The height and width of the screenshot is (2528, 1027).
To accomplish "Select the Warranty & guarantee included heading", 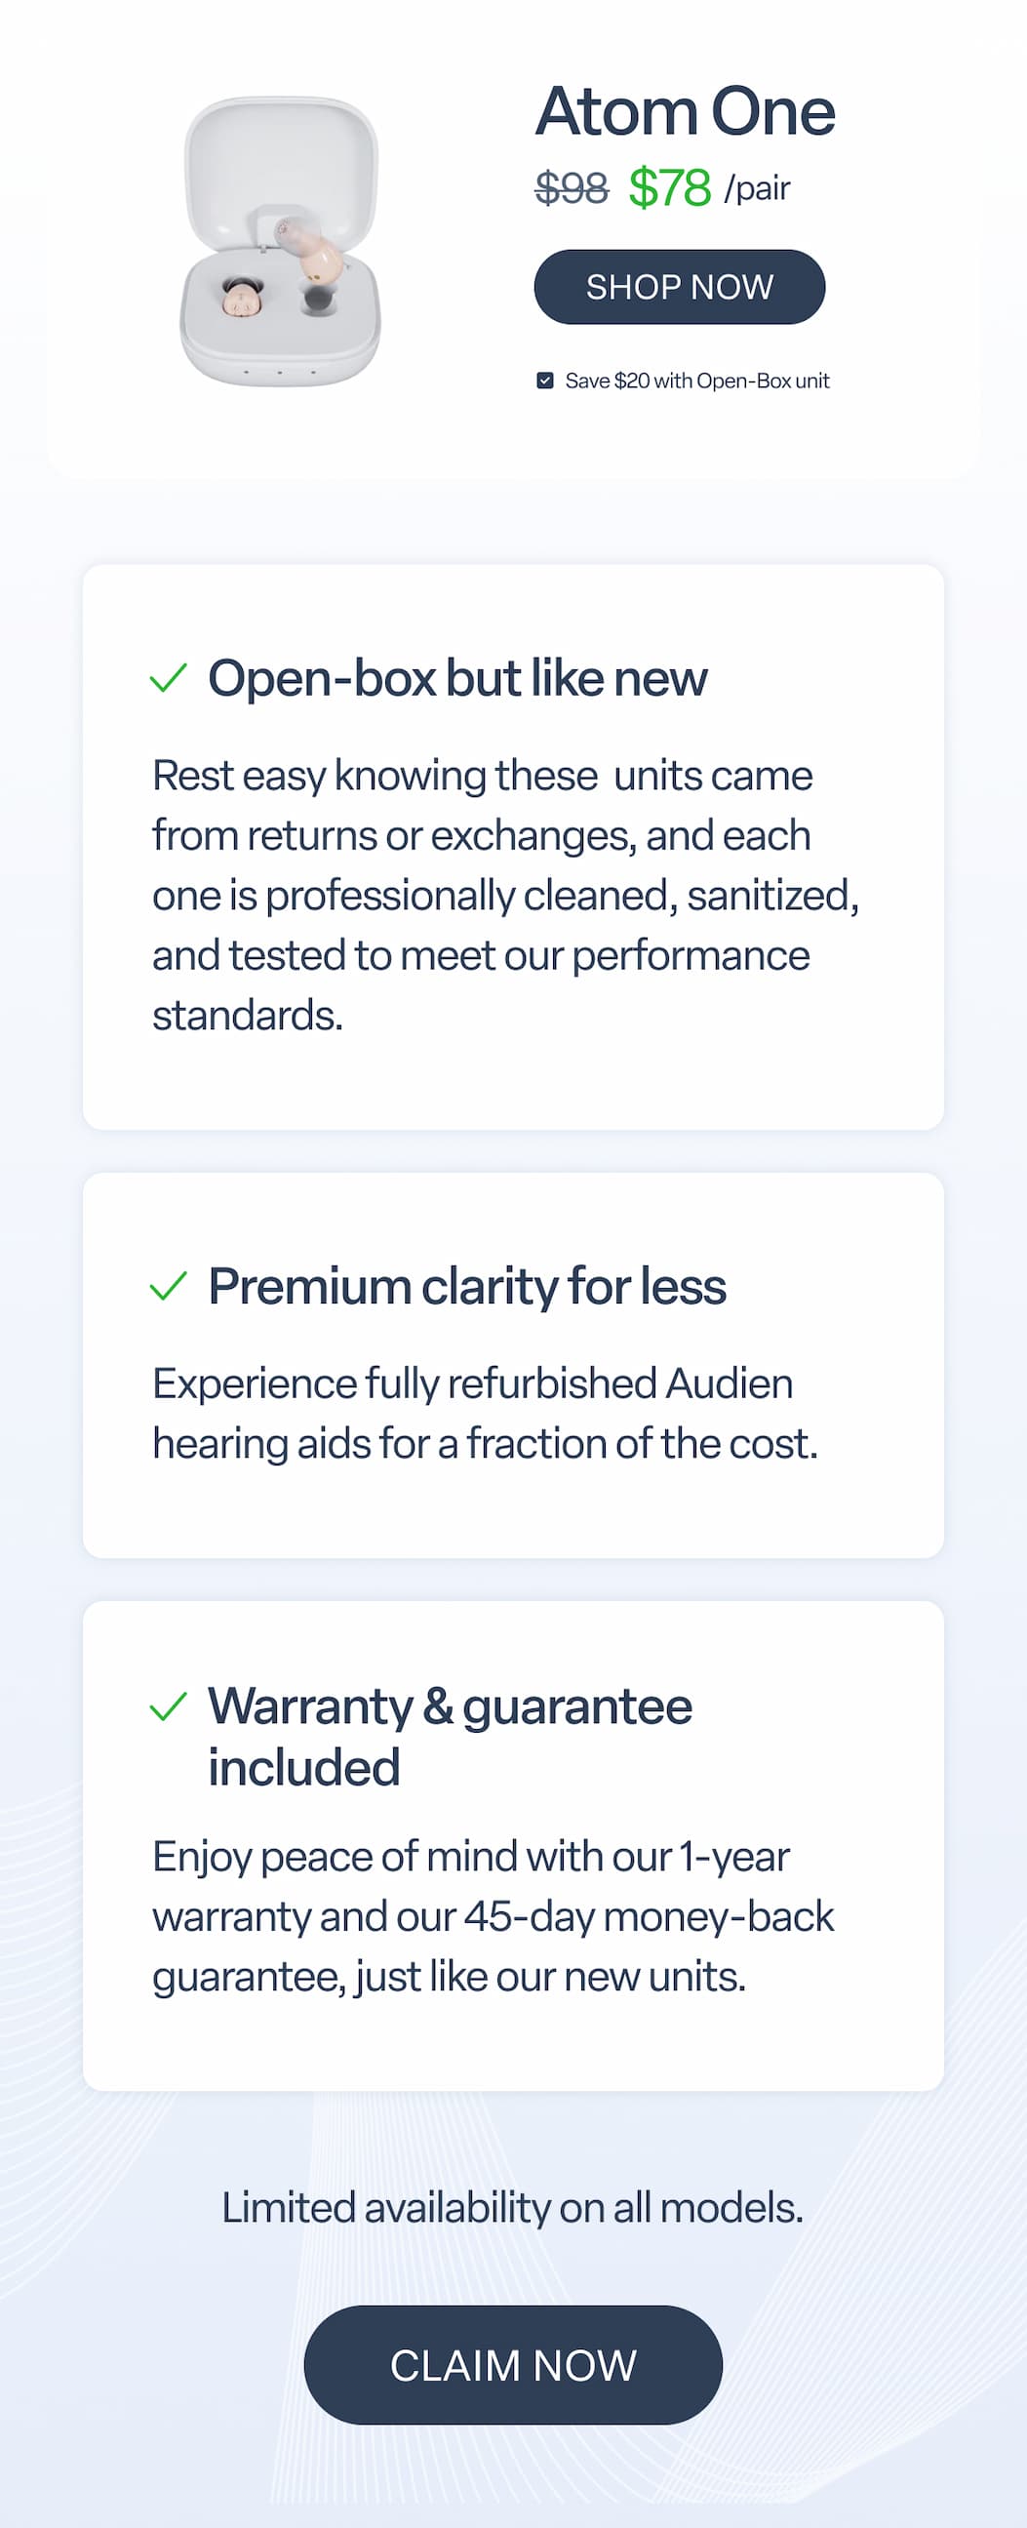I will tap(450, 1736).
